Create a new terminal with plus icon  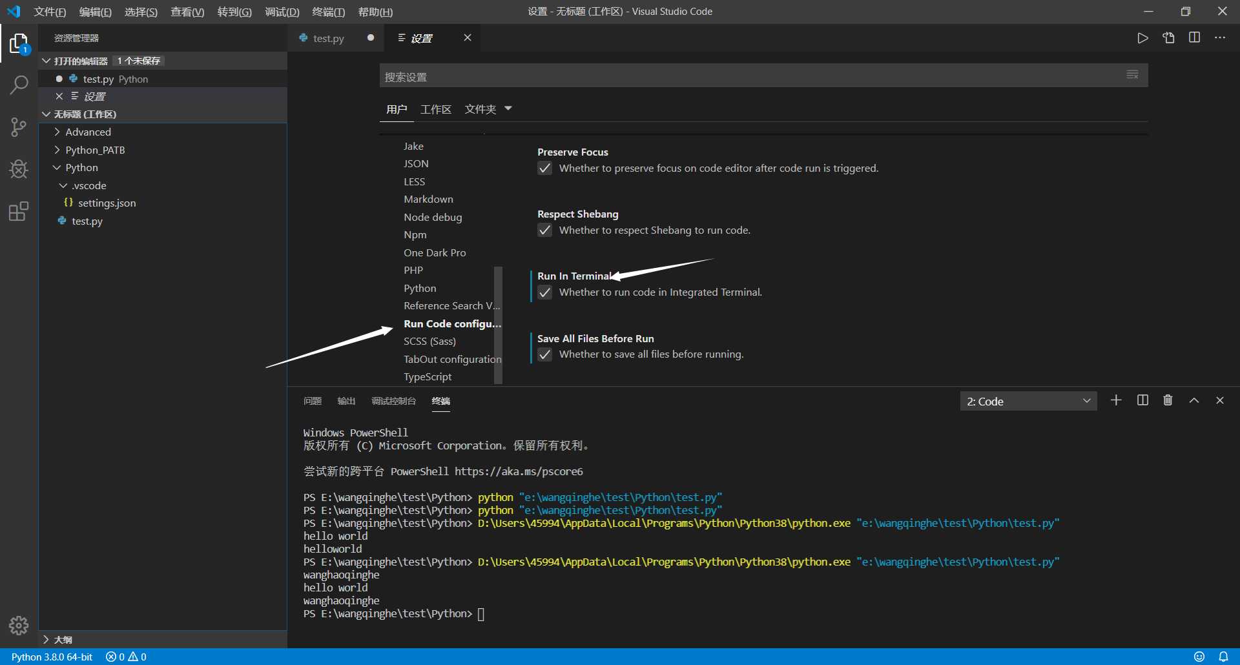click(1116, 400)
